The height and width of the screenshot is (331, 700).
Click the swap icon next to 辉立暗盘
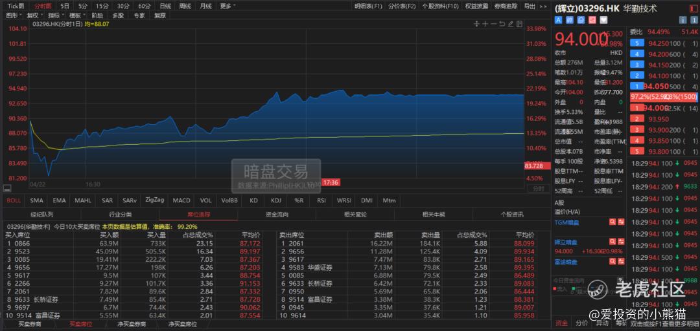pyautogui.click(x=620, y=242)
